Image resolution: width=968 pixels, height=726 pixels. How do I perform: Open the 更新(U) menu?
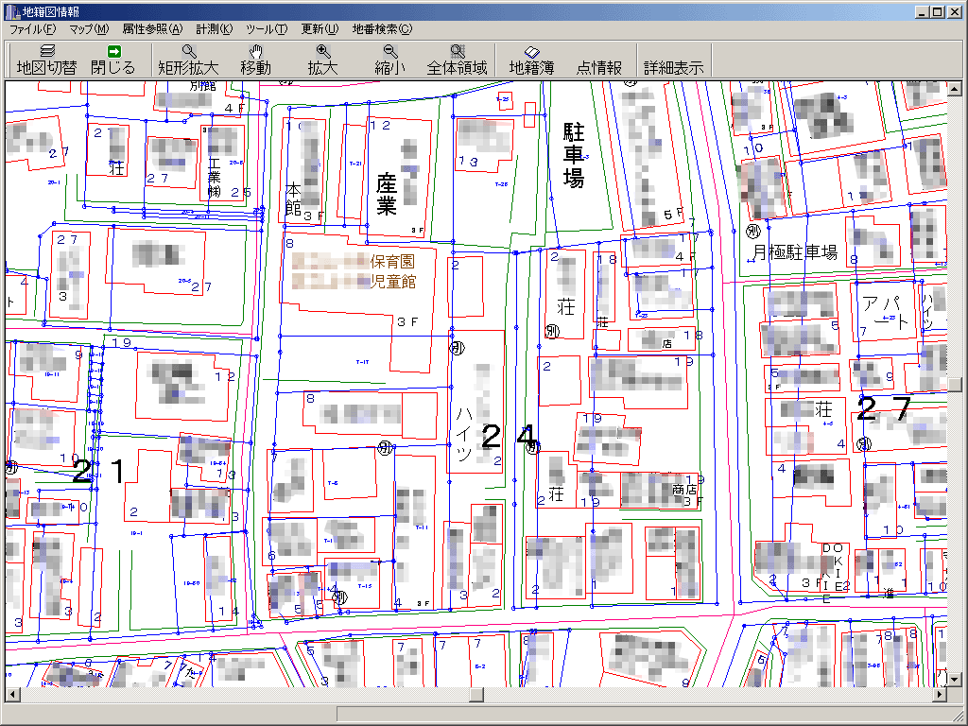click(320, 29)
